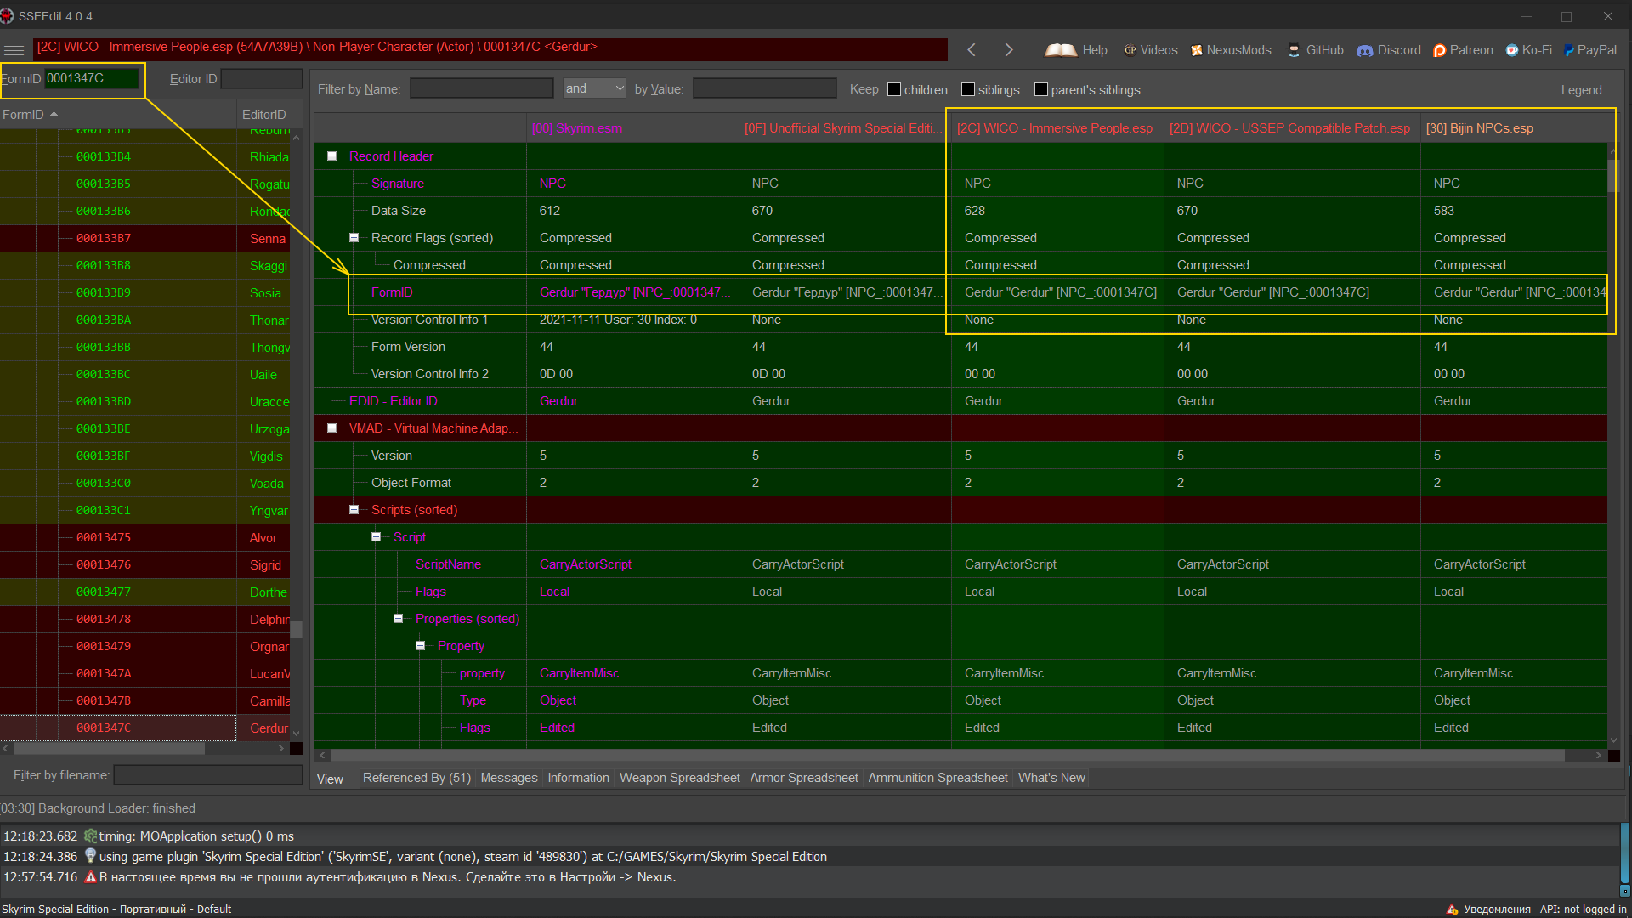Open the NexusMods link icon

point(1197,50)
